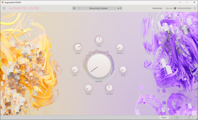
Task: Click the Color knob
Action: 78,47
